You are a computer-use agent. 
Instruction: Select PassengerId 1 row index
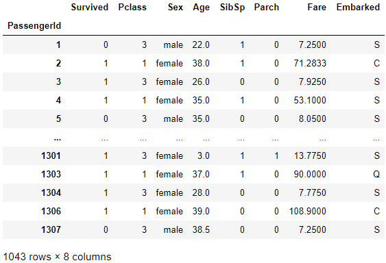pos(58,45)
